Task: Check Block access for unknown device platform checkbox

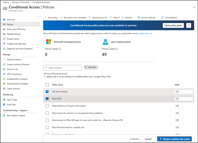Action: (47, 113)
